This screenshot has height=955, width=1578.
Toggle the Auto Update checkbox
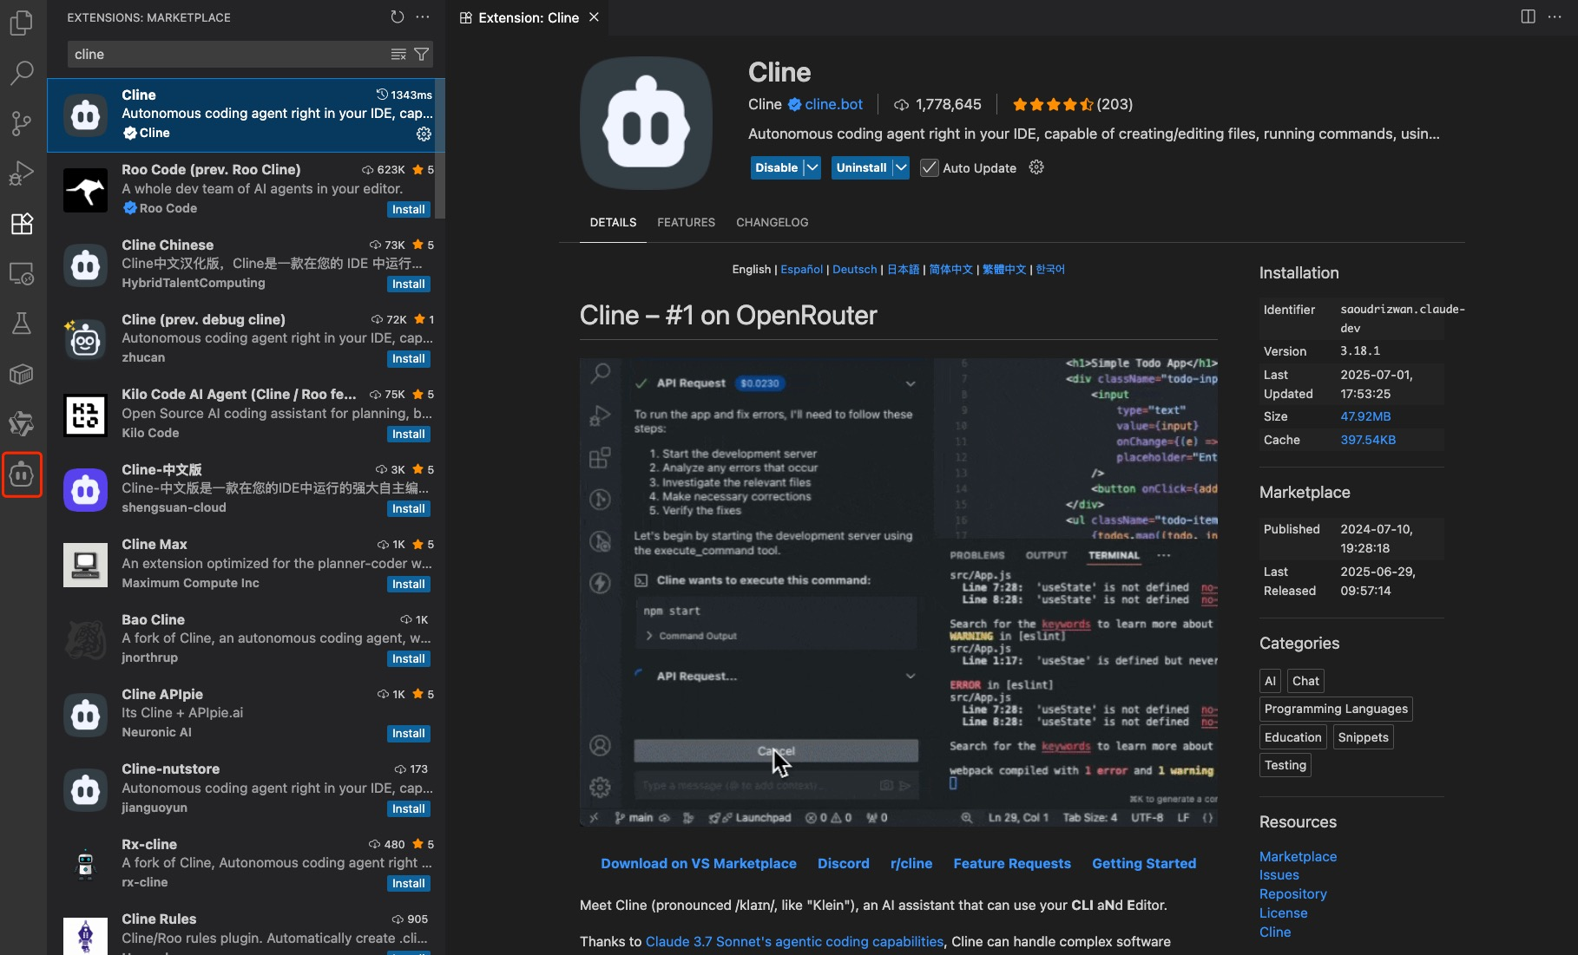929,167
